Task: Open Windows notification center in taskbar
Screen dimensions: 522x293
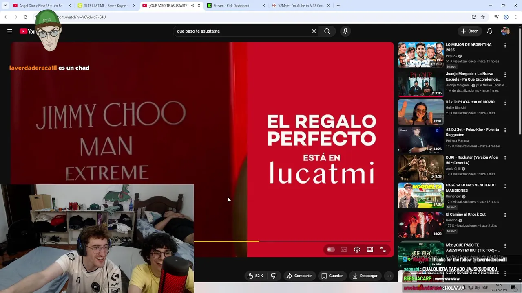Action: (513, 288)
